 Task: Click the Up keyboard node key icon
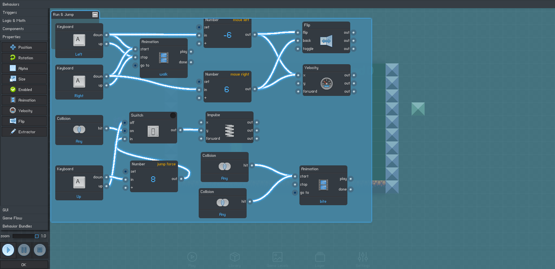79,182
